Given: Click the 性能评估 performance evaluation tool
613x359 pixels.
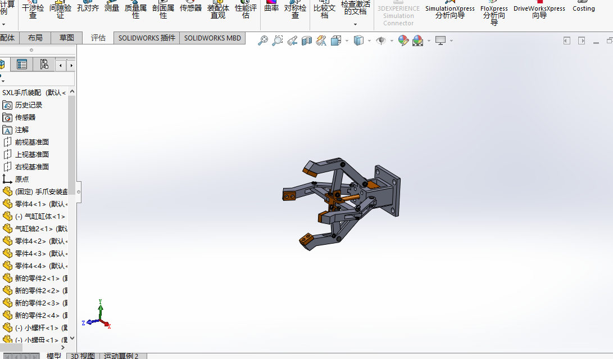Looking at the screenshot, I should click(x=246, y=10).
